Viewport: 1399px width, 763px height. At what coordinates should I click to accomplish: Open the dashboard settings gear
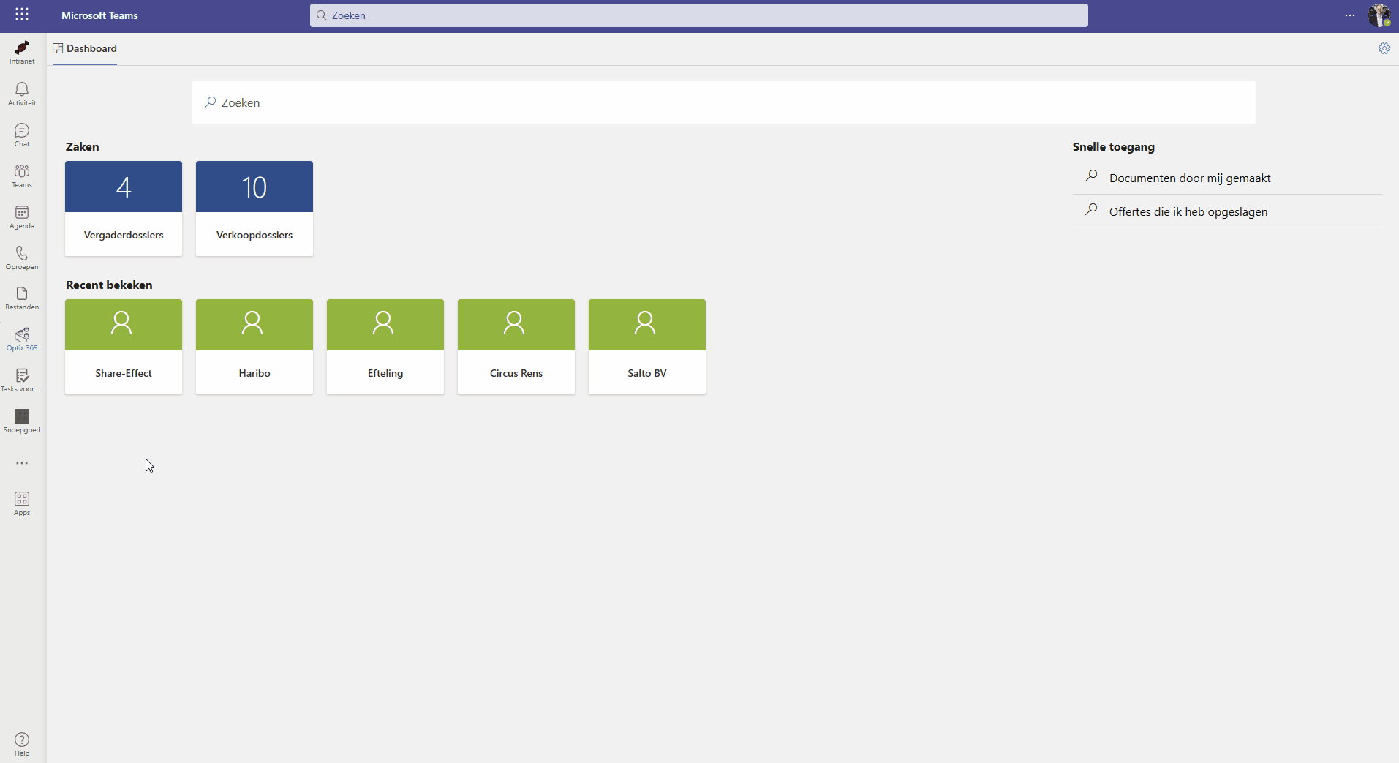click(1384, 48)
